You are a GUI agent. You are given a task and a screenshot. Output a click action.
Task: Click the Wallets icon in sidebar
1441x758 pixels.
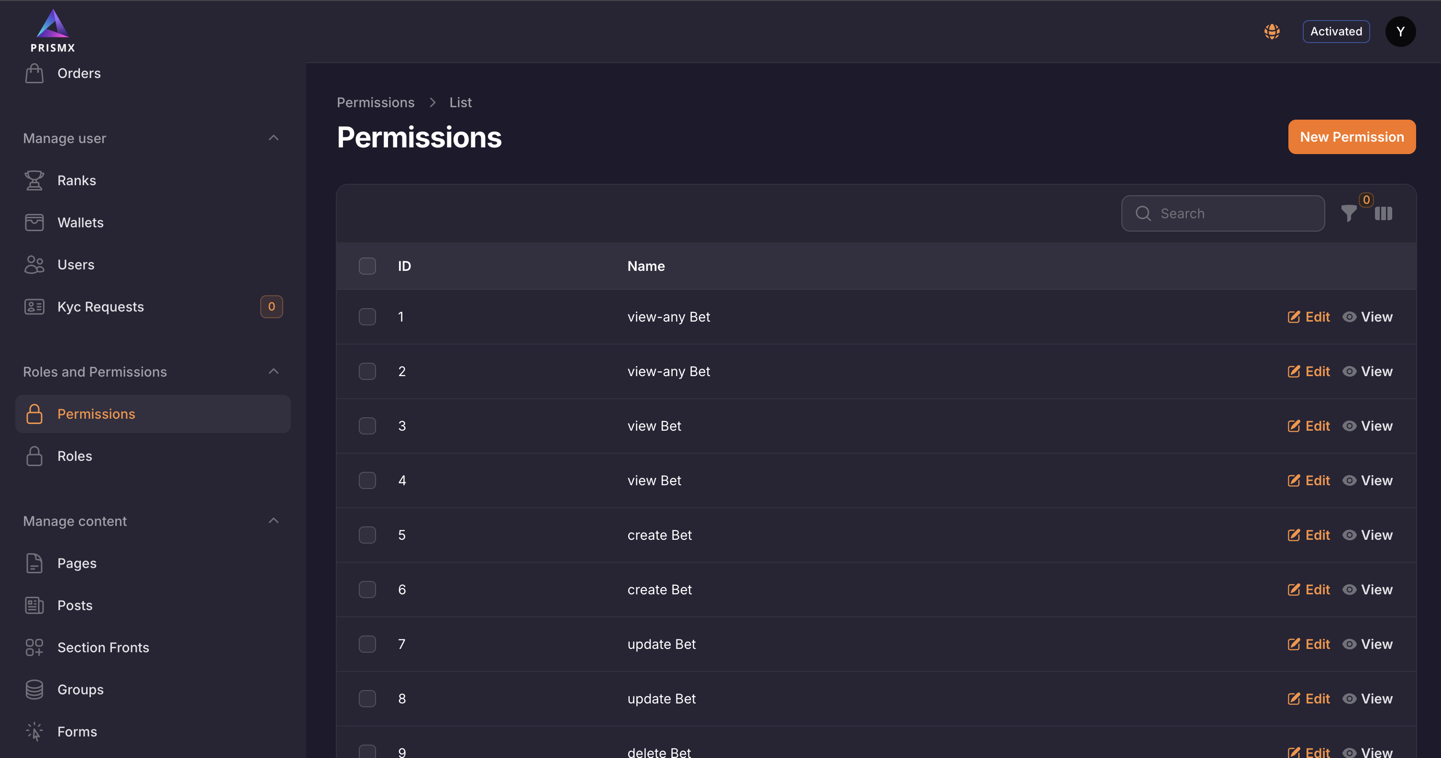(x=34, y=223)
